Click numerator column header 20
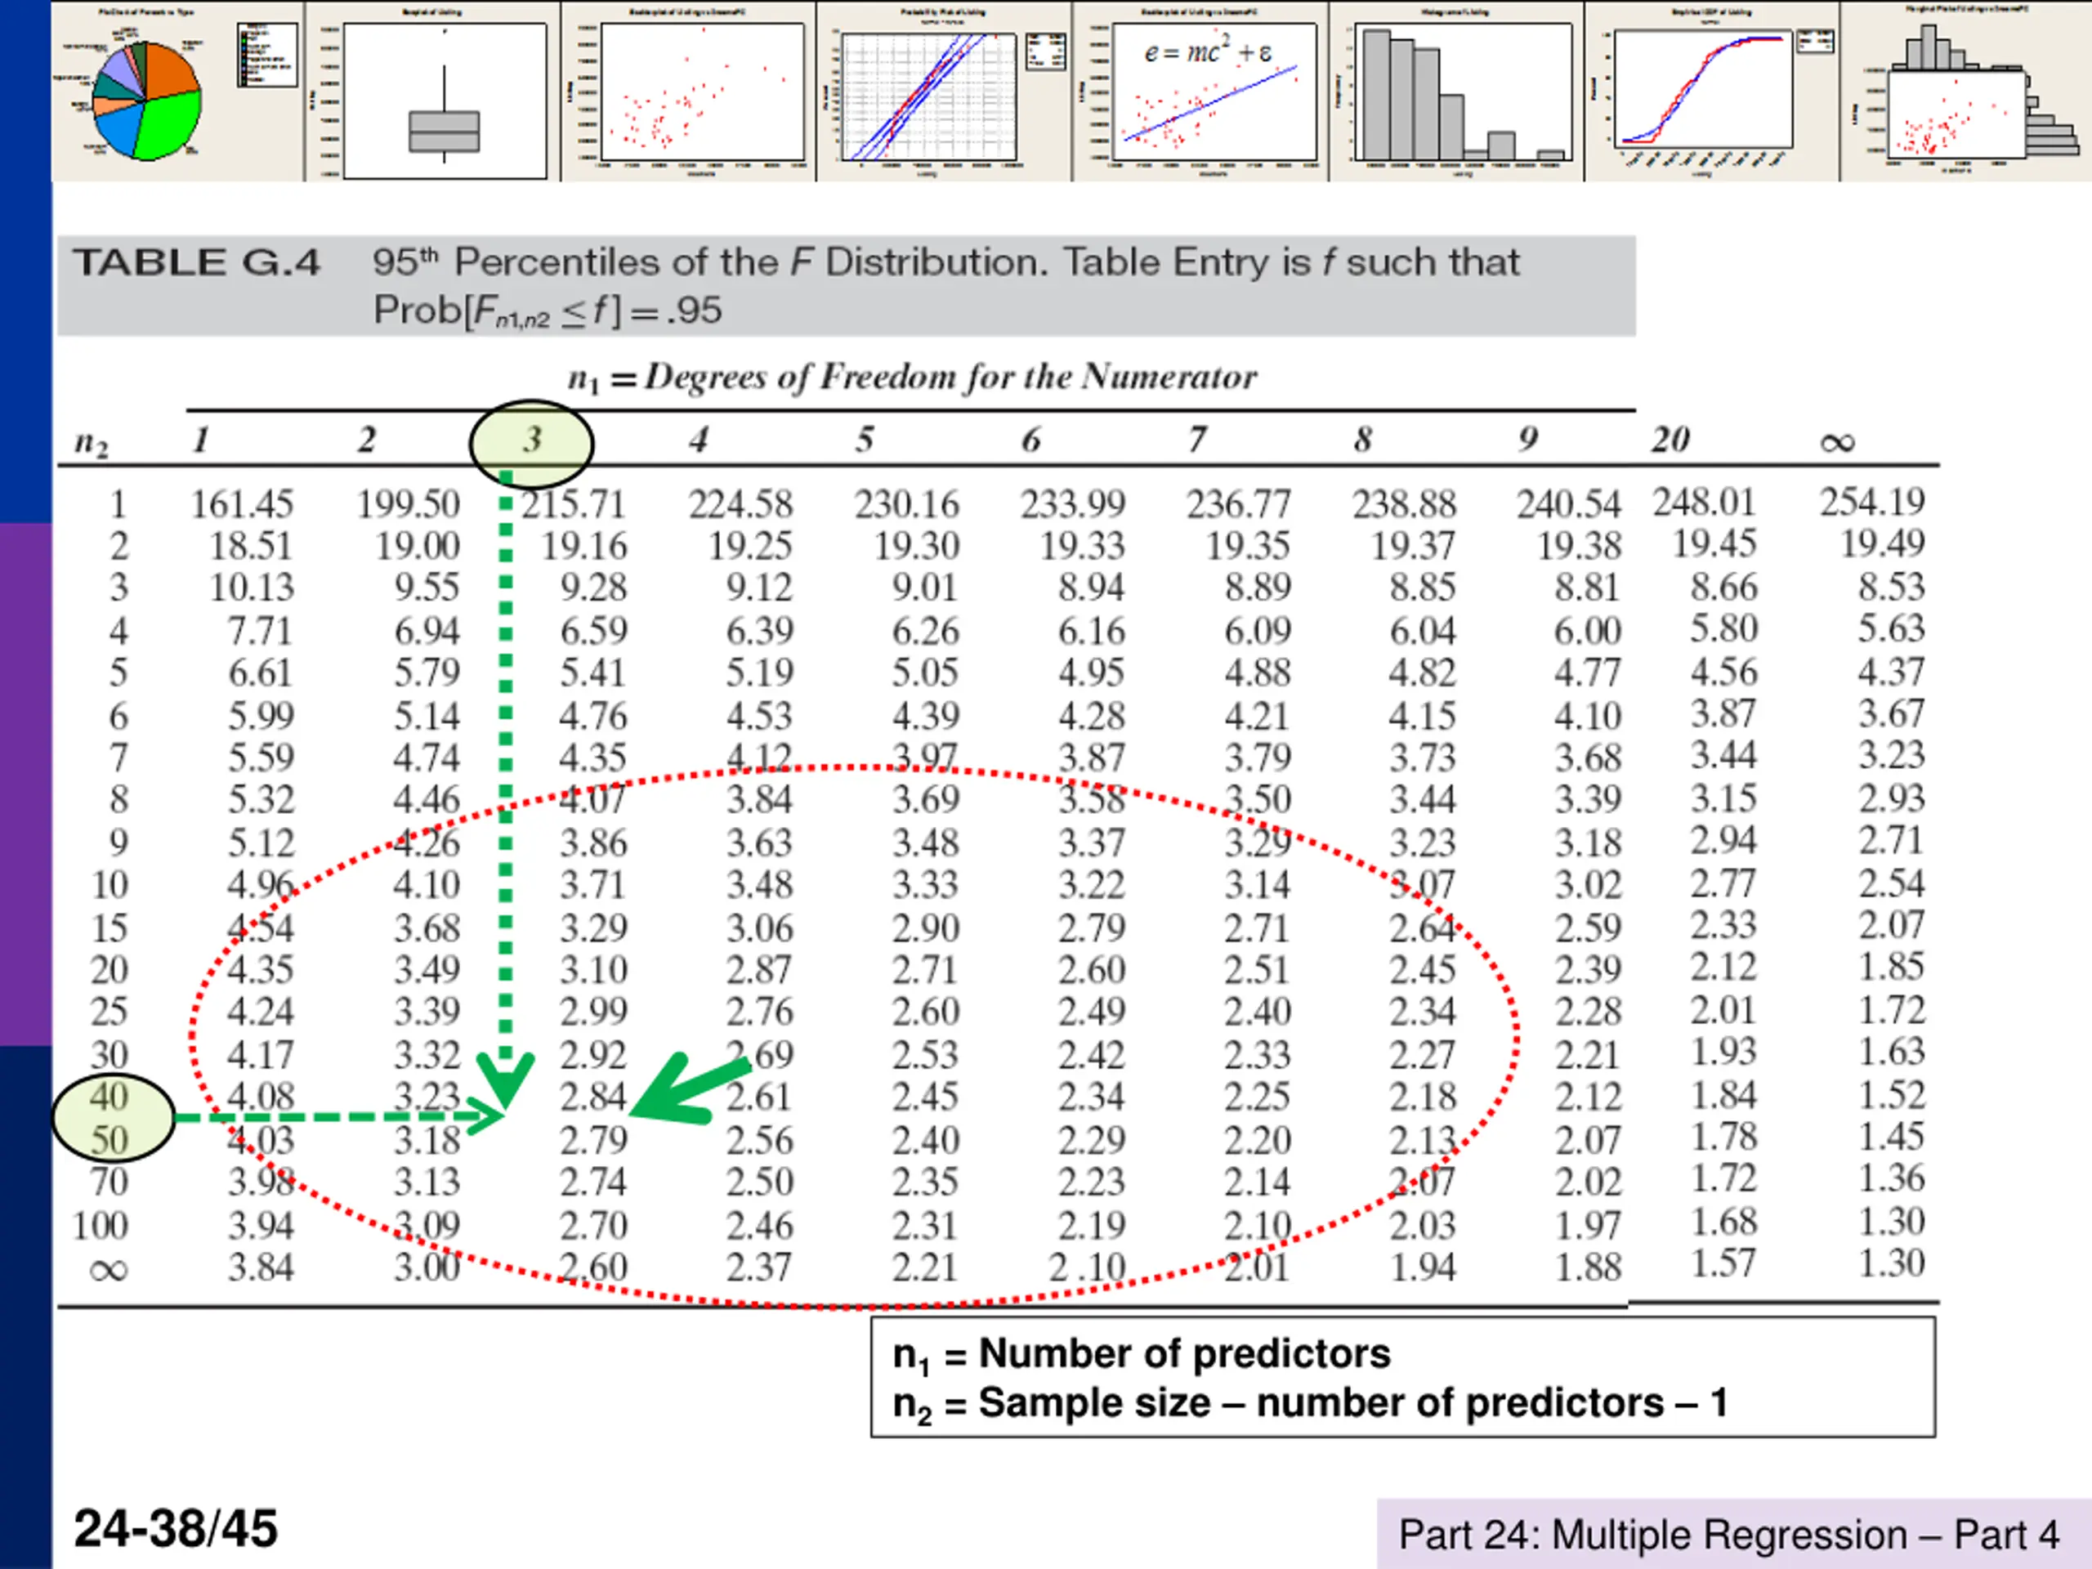 pyautogui.click(x=1670, y=439)
